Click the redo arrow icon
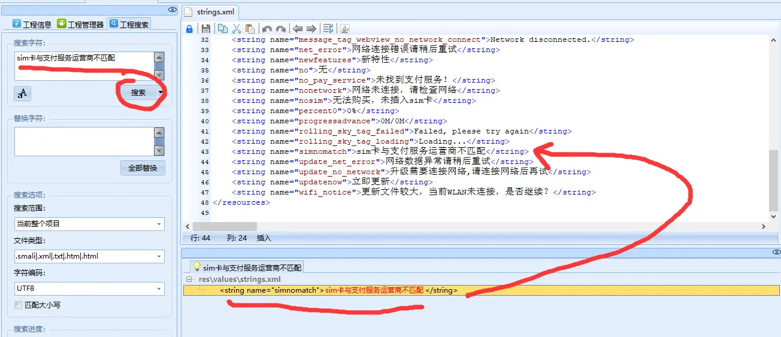781x337 pixels. pos(280,28)
